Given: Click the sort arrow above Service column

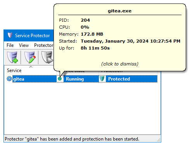Looking at the screenshot, I should tap(31, 67).
